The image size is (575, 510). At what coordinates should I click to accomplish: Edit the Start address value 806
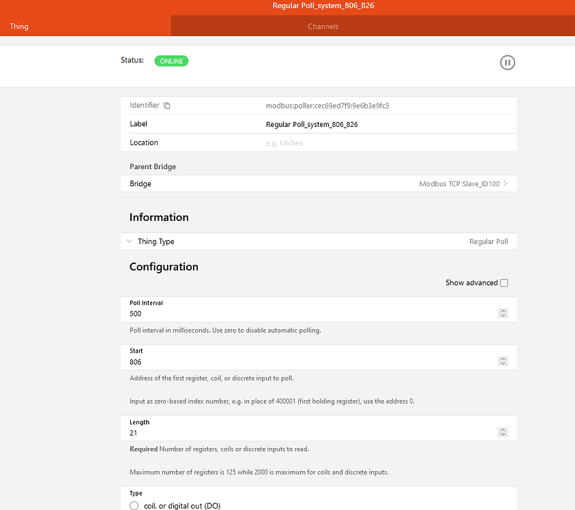pyautogui.click(x=273, y=362)
